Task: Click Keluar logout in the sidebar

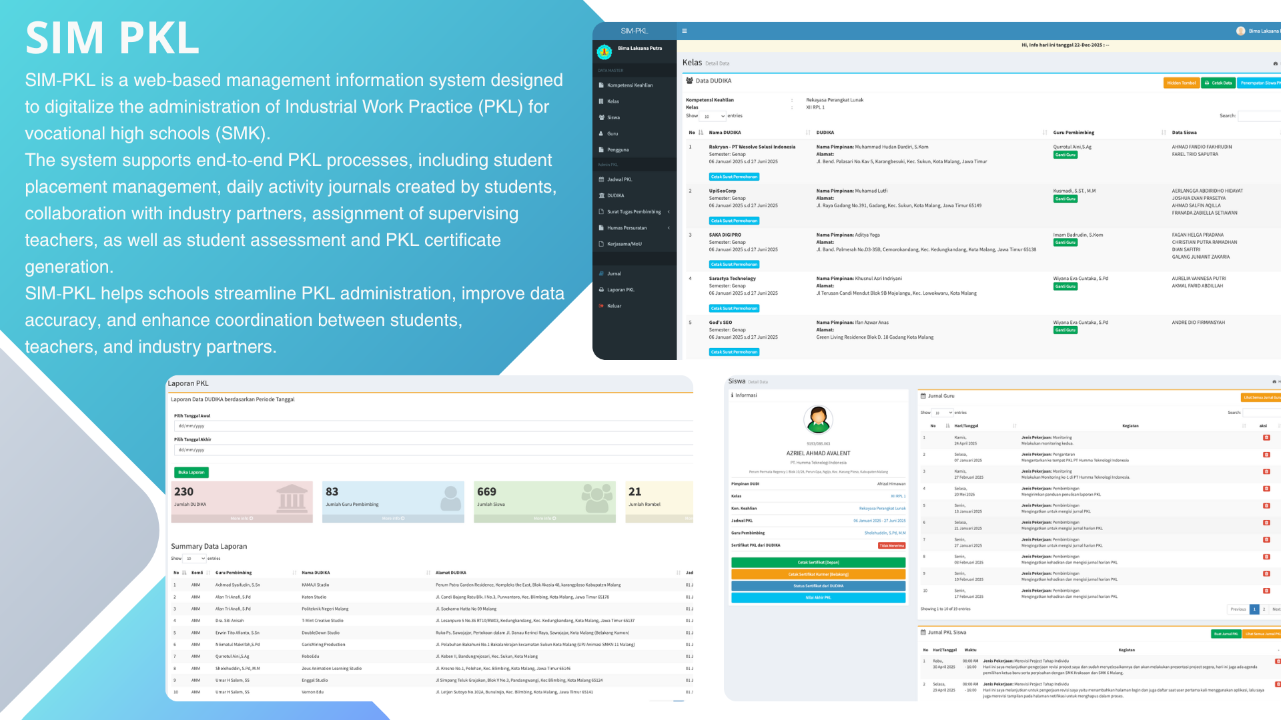Action: point(614,306)
